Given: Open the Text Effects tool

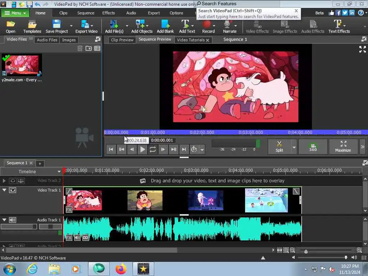Looking at the screenshot, I should coord(339,27).
